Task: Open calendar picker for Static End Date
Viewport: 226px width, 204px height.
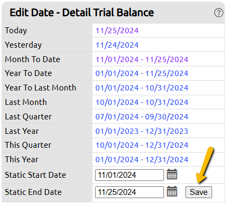Action: click(172, 191)
